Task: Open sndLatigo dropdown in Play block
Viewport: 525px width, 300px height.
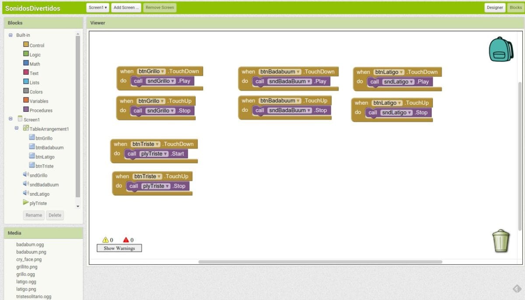Action: click(x=411, y=82)
